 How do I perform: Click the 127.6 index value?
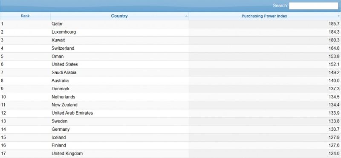pyautogui.click(x=334, y=145)
